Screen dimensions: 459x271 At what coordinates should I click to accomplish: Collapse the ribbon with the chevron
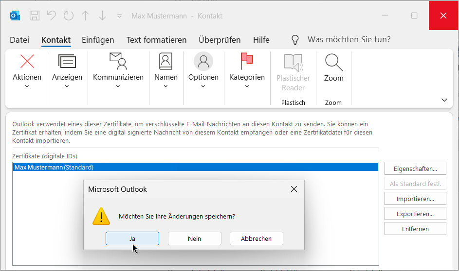pos(444,100)
